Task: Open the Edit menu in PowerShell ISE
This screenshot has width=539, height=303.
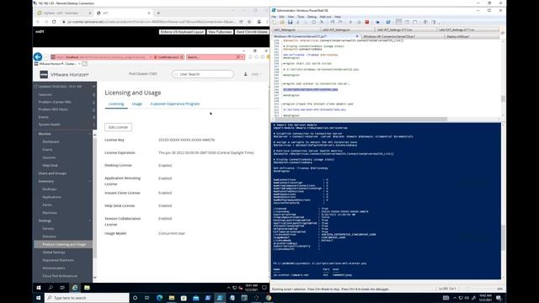Action: 282,17
